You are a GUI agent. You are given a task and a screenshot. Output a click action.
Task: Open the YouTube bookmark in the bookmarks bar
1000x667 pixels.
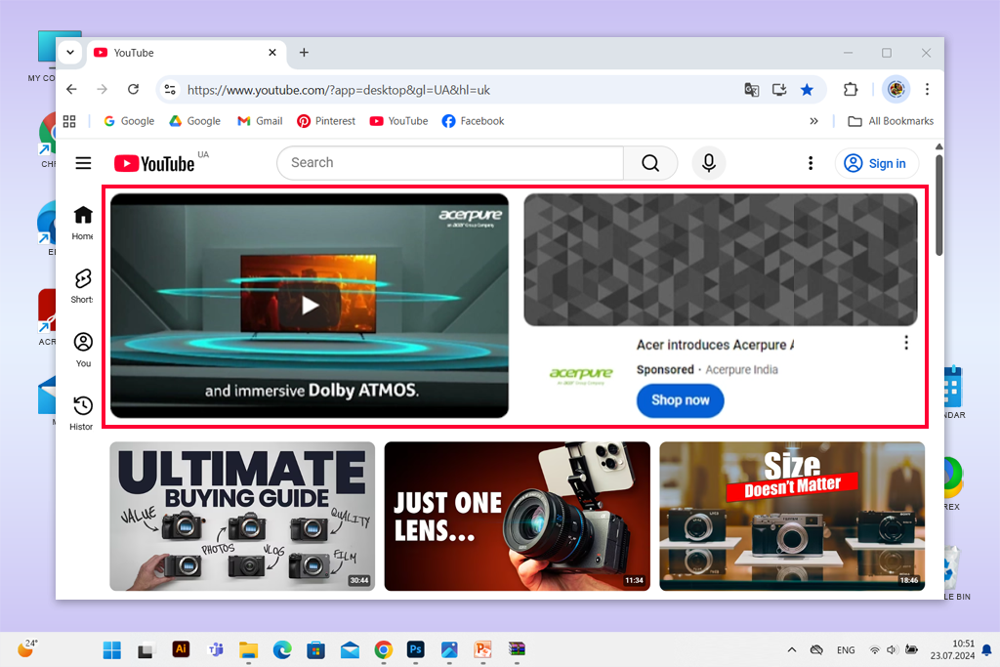pyautogui.click(x=398, y=121)
